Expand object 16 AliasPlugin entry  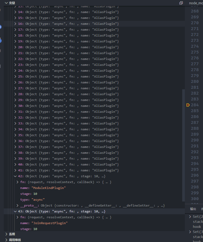tap(15, 24)
